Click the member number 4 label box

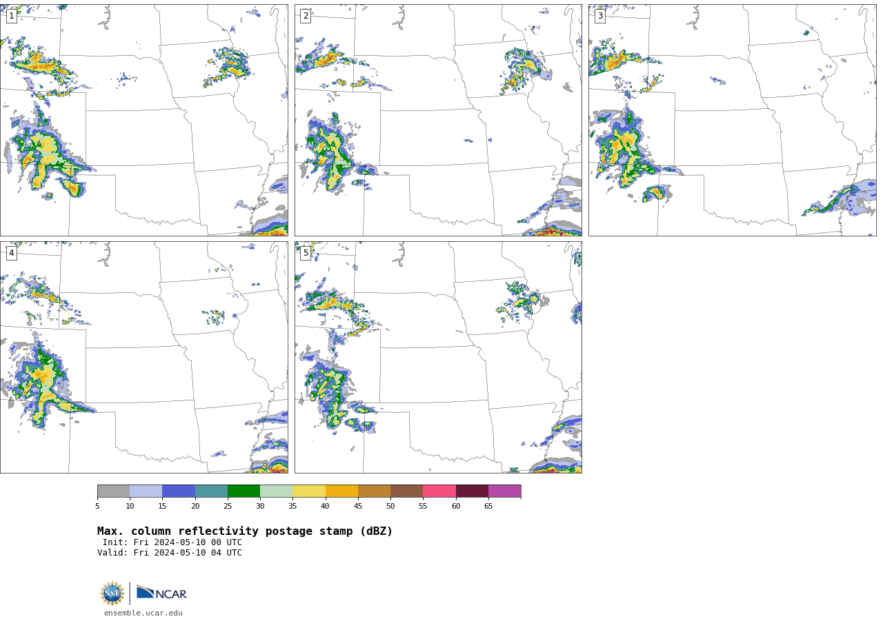(11, 253)
